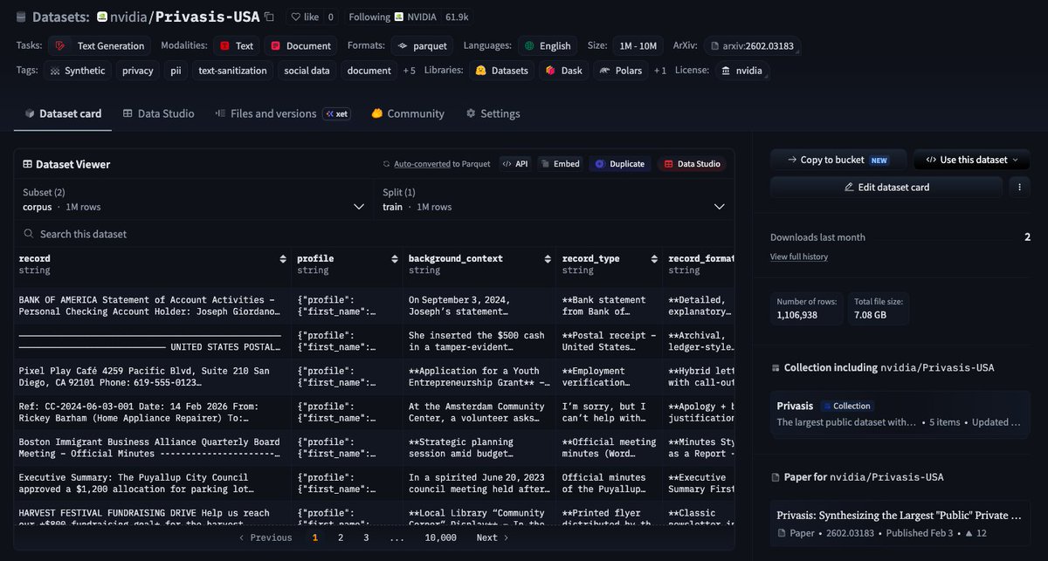Screen dimensions: 1048x561
Task: Sort the profile column
Action: (395, 259)
